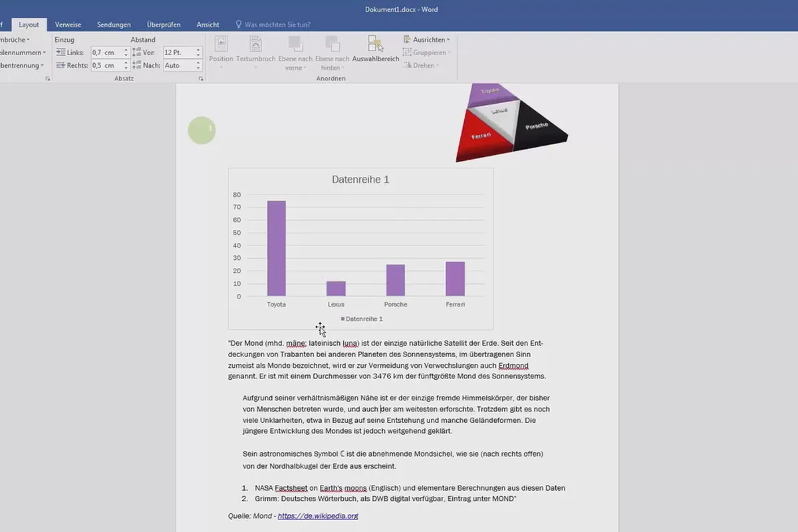
Task: Open the page setup dialog launcher
Action: click(x=47, y=78)
